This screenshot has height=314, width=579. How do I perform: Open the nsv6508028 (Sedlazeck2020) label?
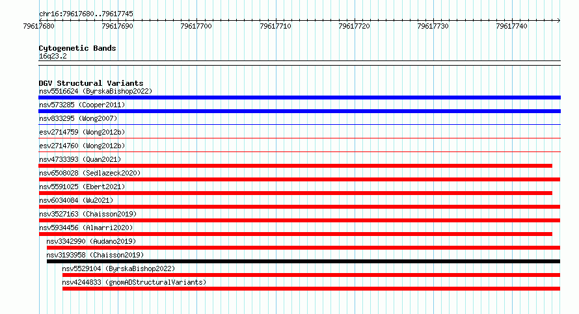[x=90, y=173]
